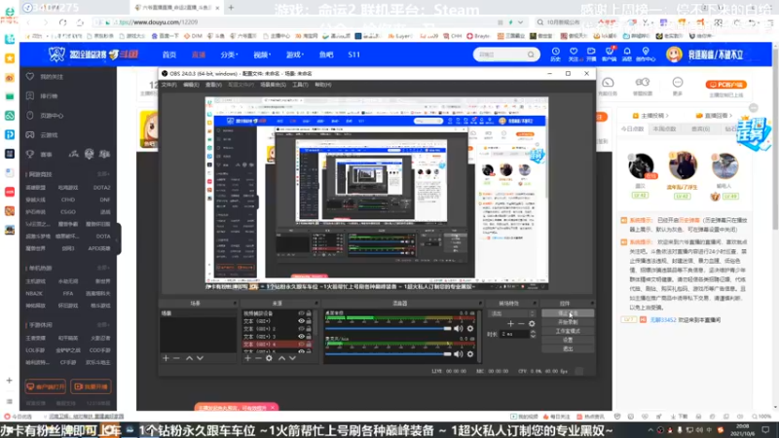Viewport: 779px width, 438px height.
Task: Enter OBS studio mode
Action: (x=568, y=331)
